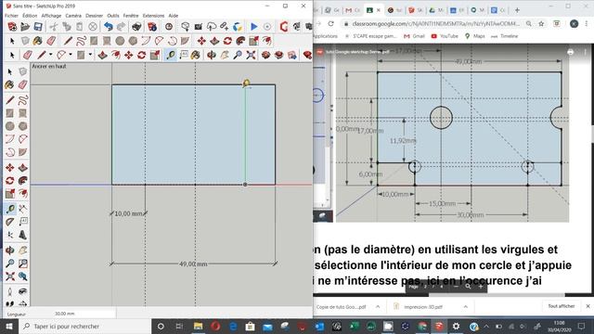Select the Freehand tool in left palette
This screenshot has height=334, width=594.
point(22,100)
